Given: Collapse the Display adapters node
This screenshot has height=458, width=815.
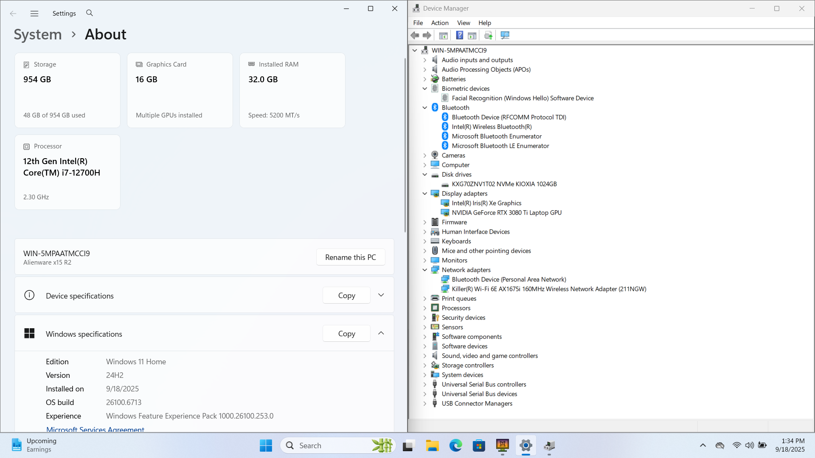Looking at the screenshot, I should pyautogui.click(x=424, y=194).
